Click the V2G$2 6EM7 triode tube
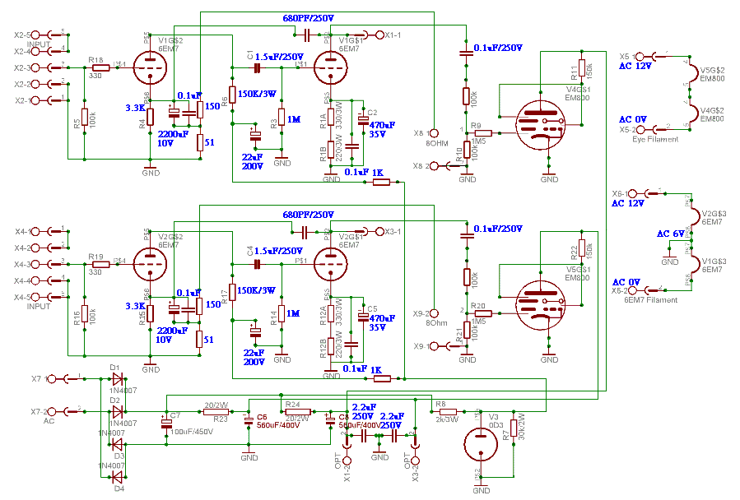740x500 pixels. coord(150,266)
